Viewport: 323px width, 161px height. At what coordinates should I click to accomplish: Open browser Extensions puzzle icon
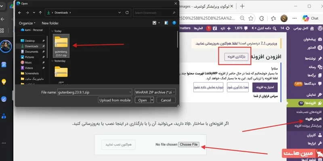coord(262,18)
